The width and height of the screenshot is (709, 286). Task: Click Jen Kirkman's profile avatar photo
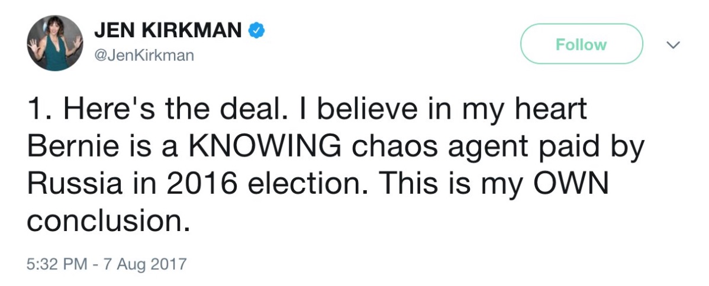(x=55, y=43)
